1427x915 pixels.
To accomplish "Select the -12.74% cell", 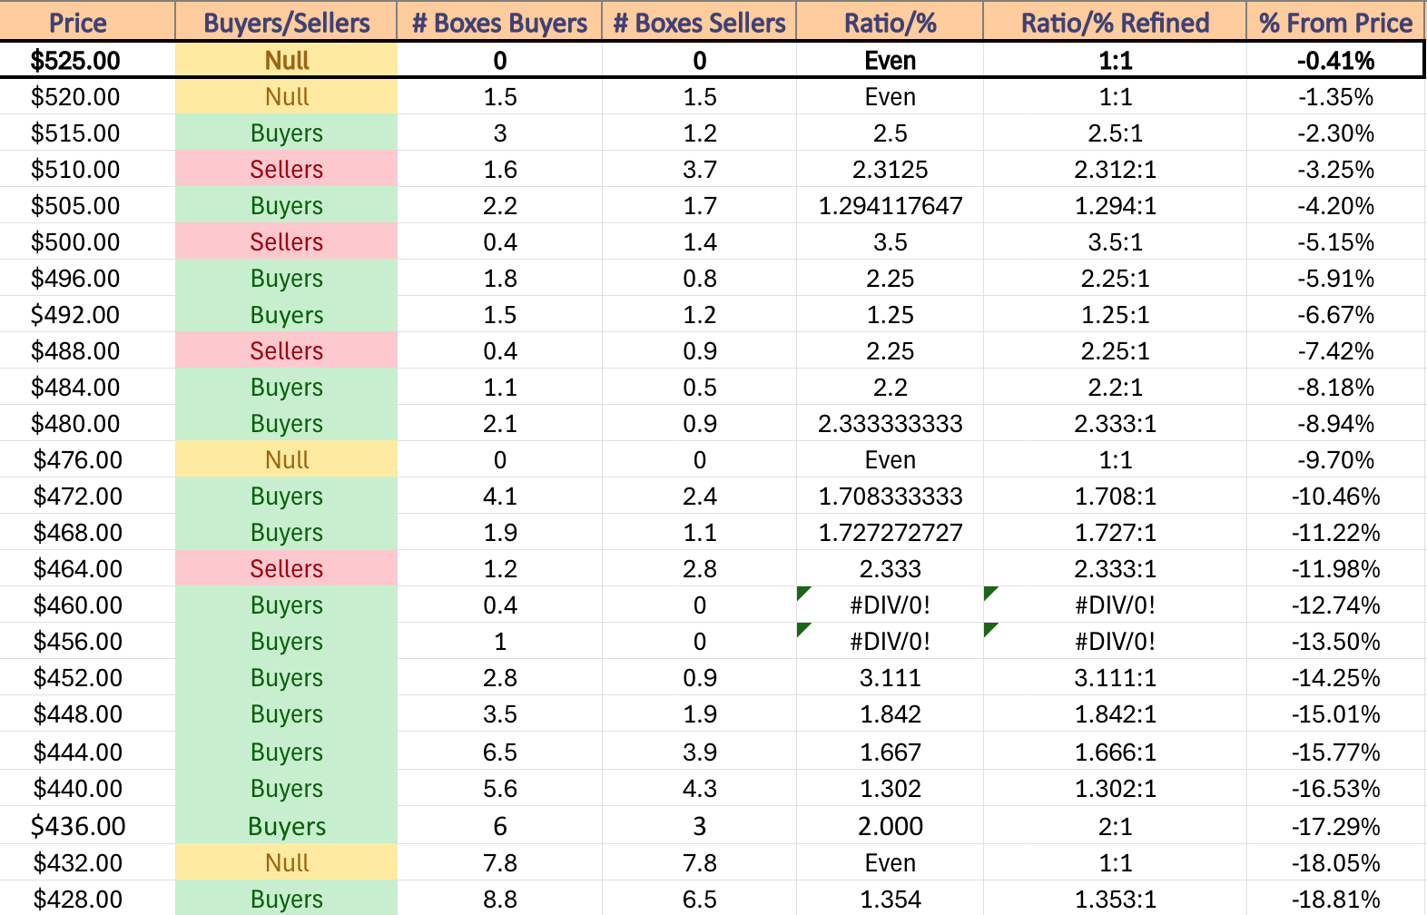I will pos(1335,605).
